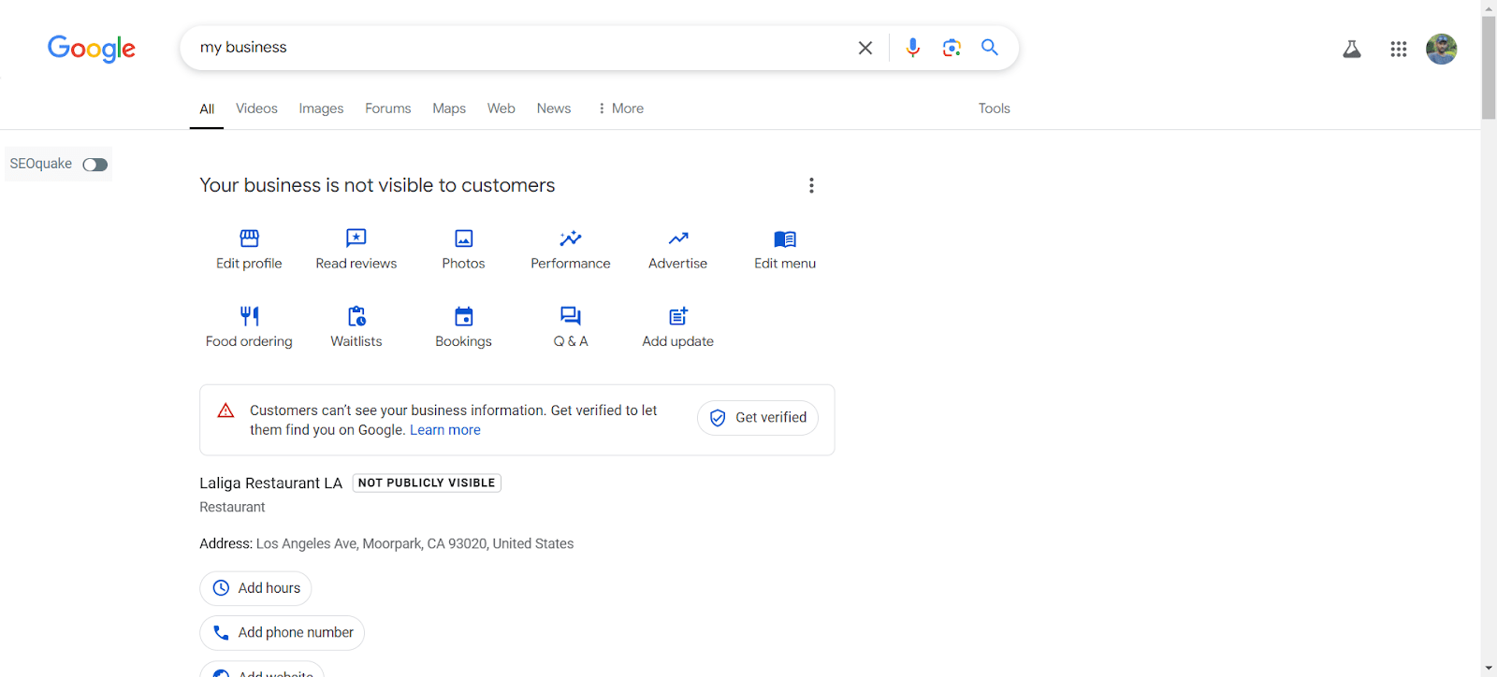Open Food ordering utensils icon

(x=249, y=316)
